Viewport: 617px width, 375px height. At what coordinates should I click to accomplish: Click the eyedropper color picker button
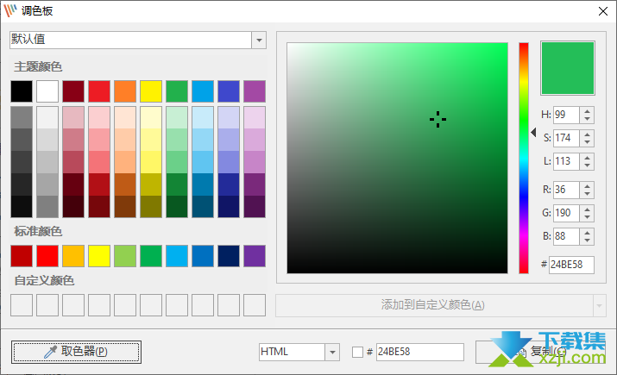[x=76, y=352]
